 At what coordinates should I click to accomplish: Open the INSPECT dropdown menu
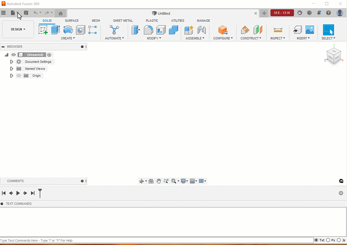tap(278, 38)
